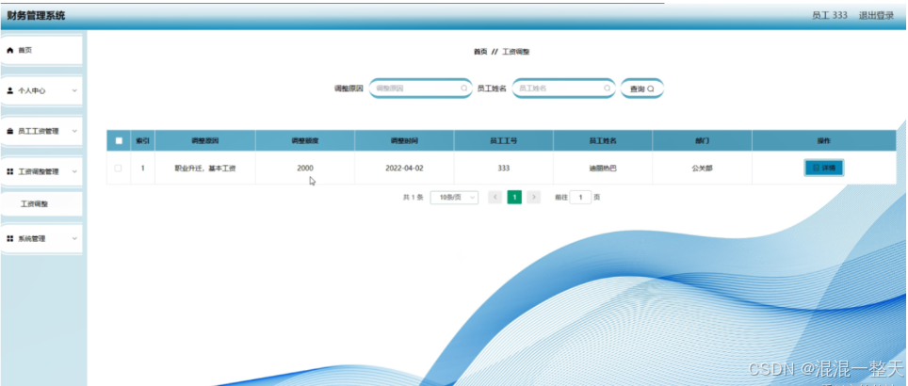Image resolution: width=908 pixels, height=386 pixels.
Task: Select the 工资调整 submenu item
Action: point(41,204)
